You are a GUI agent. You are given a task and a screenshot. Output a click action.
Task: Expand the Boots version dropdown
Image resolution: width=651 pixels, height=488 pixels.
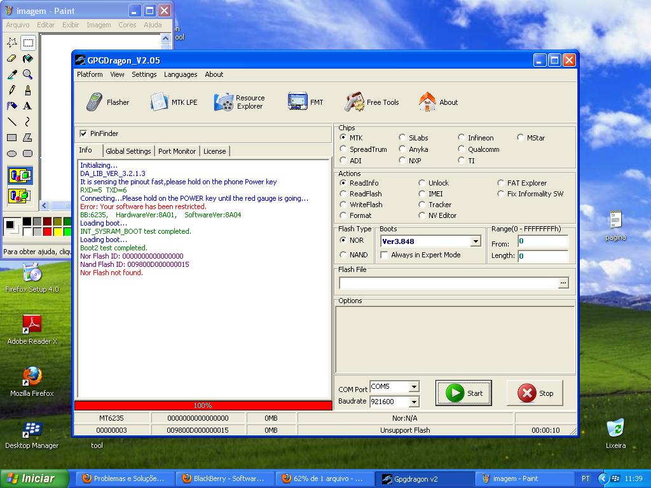[x=476, y=241]
